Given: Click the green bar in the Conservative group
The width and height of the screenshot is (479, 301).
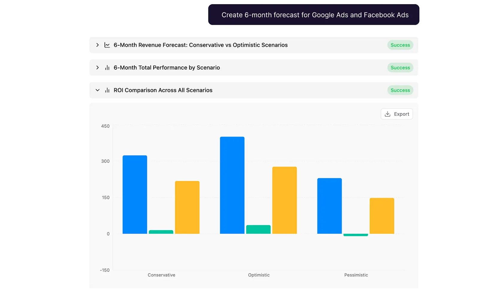Looking at the screenshot, I should click(161, 232).
